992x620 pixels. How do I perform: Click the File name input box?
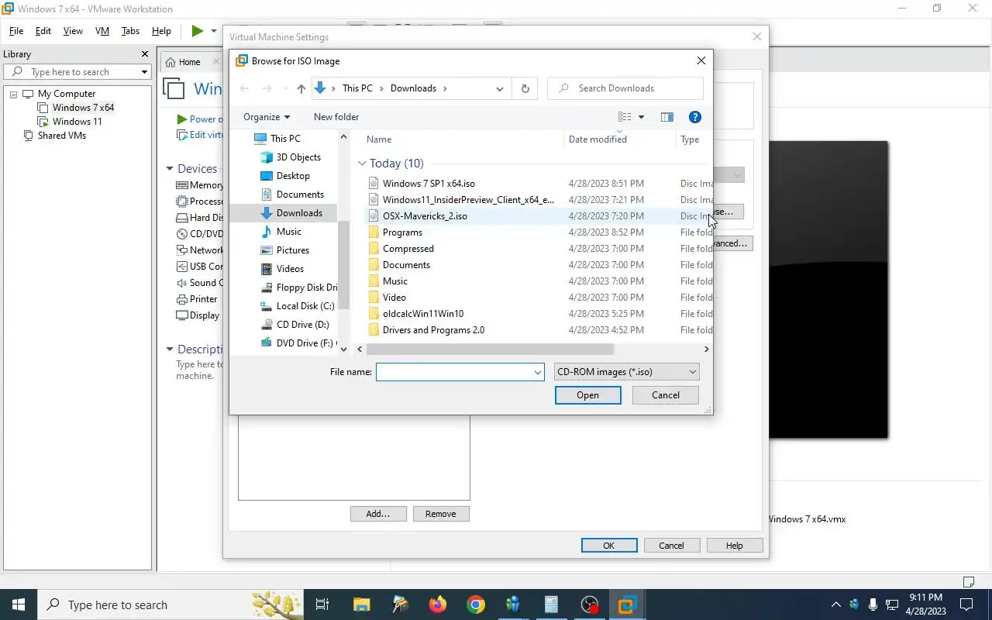[x=453, y=372]
